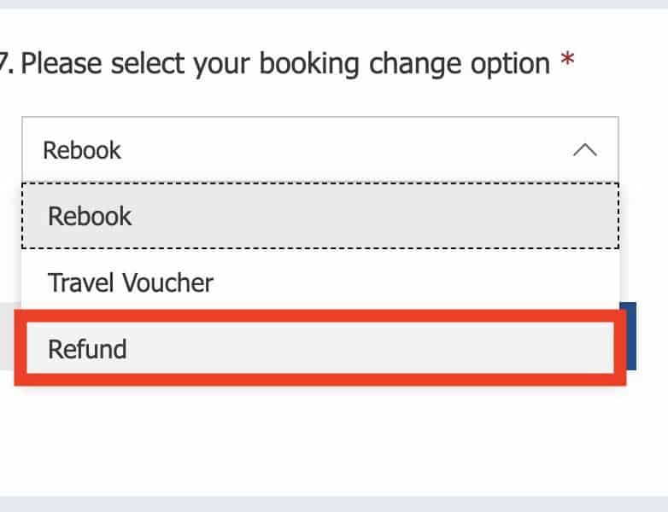Click the word Refund in the highlighted option

87,349
